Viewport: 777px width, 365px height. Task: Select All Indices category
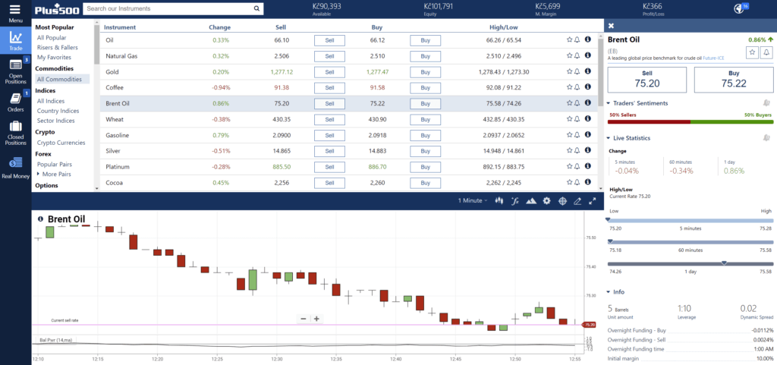pyautogui.click(x=51, y=101)
